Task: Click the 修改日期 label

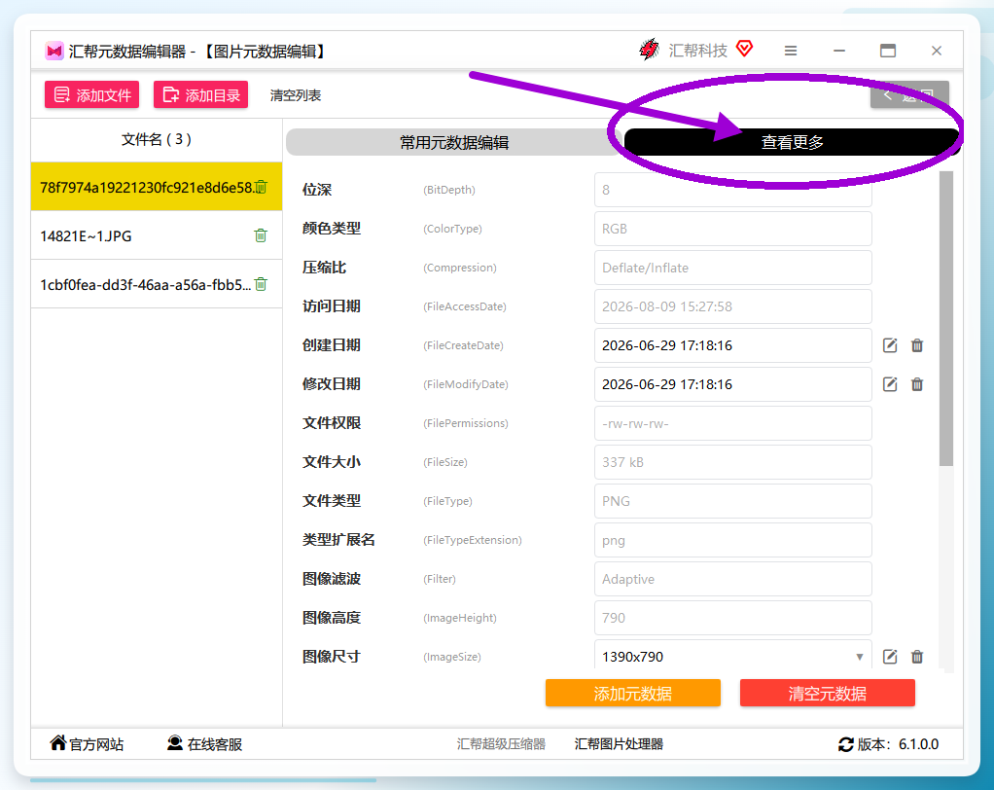Action: [x=332, y=384]
